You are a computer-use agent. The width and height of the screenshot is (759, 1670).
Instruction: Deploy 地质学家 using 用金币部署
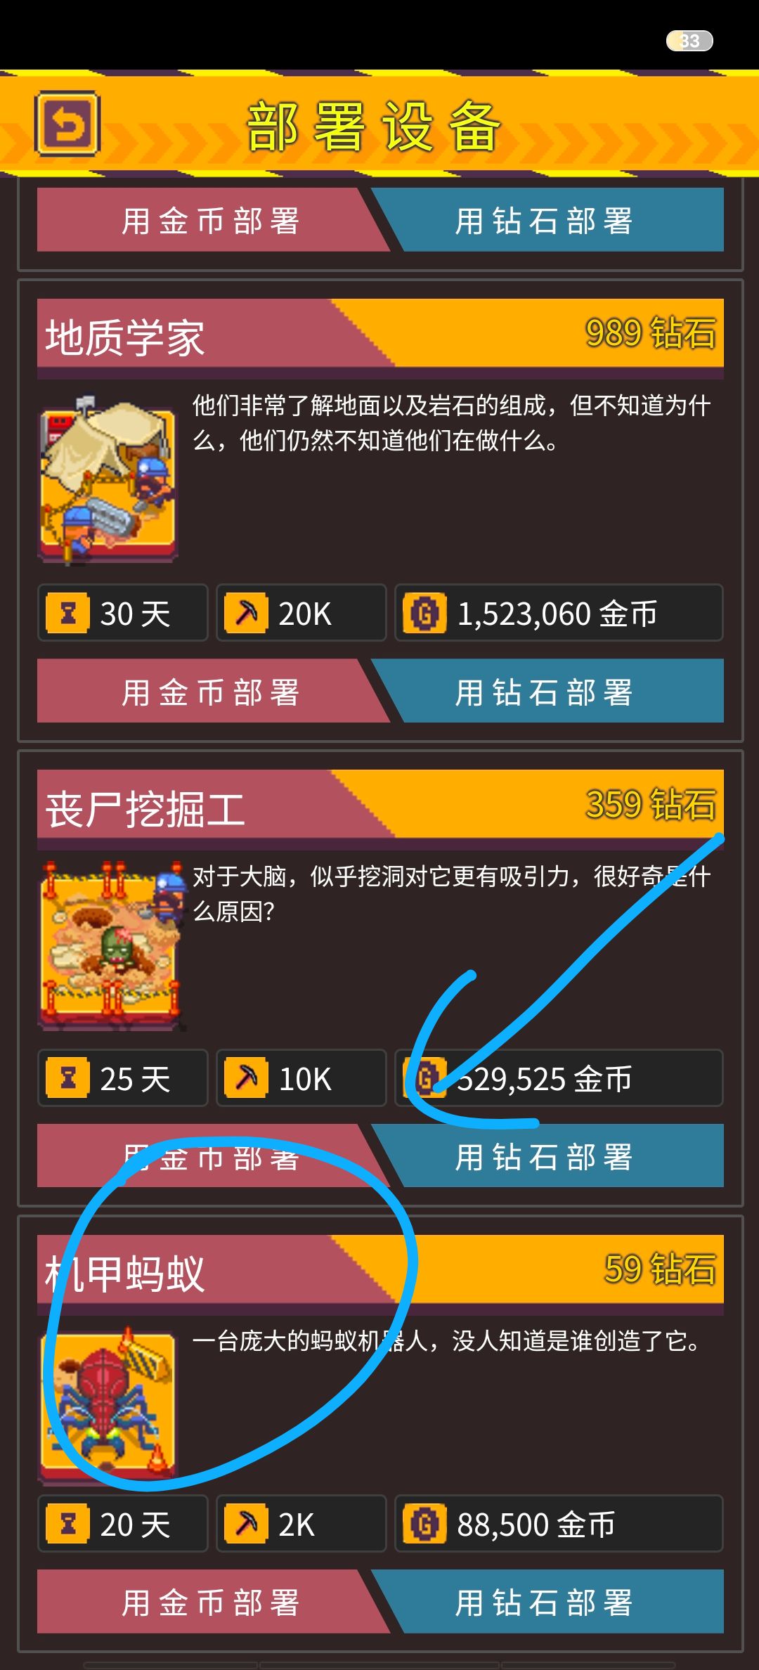click(x=209, y=691)
